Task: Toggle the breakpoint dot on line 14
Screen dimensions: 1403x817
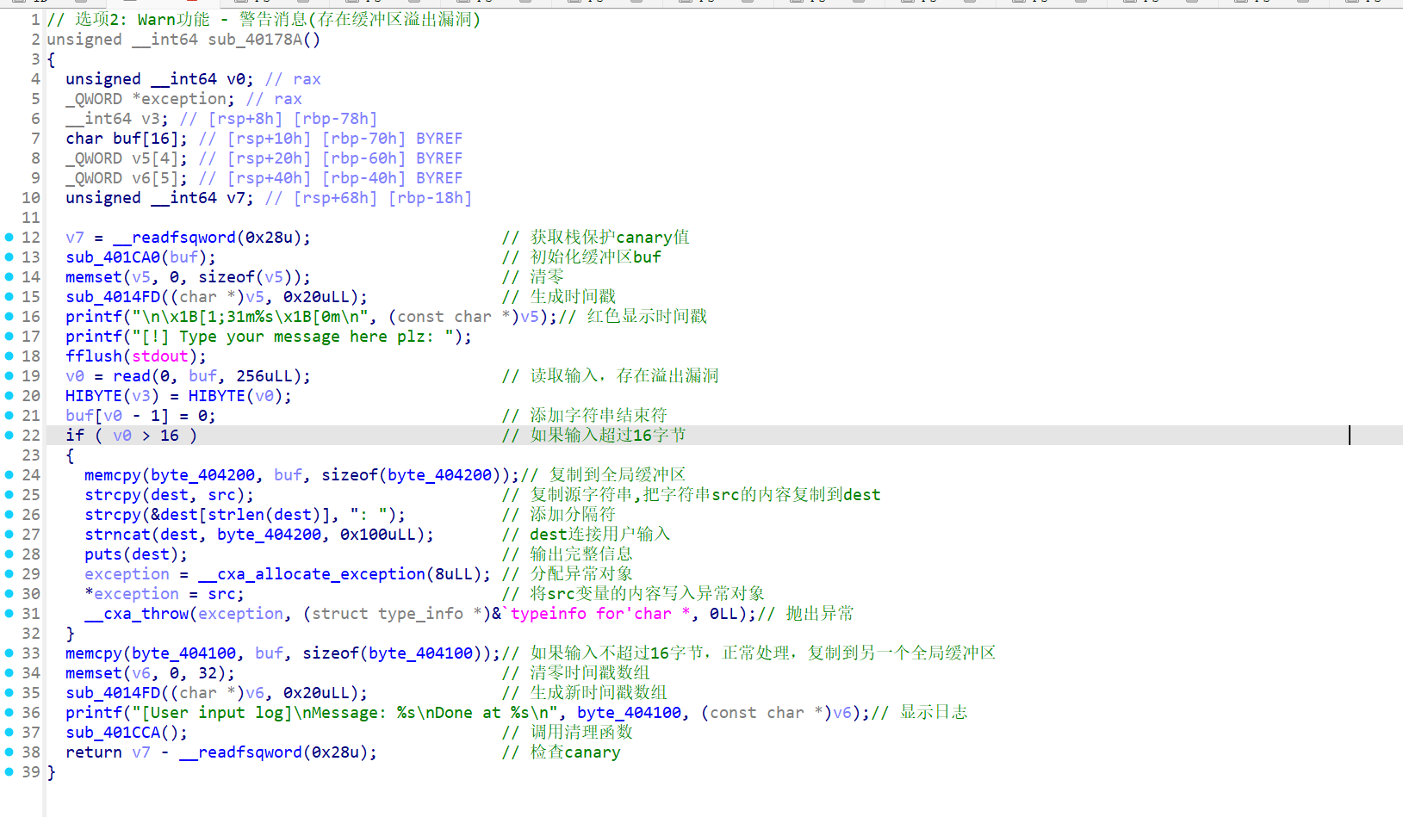Action: tap(7, 276)
